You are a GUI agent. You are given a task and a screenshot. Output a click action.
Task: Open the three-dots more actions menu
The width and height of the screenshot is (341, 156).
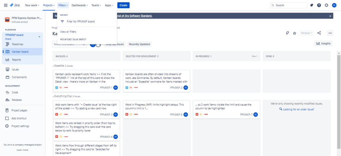coord(330,33)
